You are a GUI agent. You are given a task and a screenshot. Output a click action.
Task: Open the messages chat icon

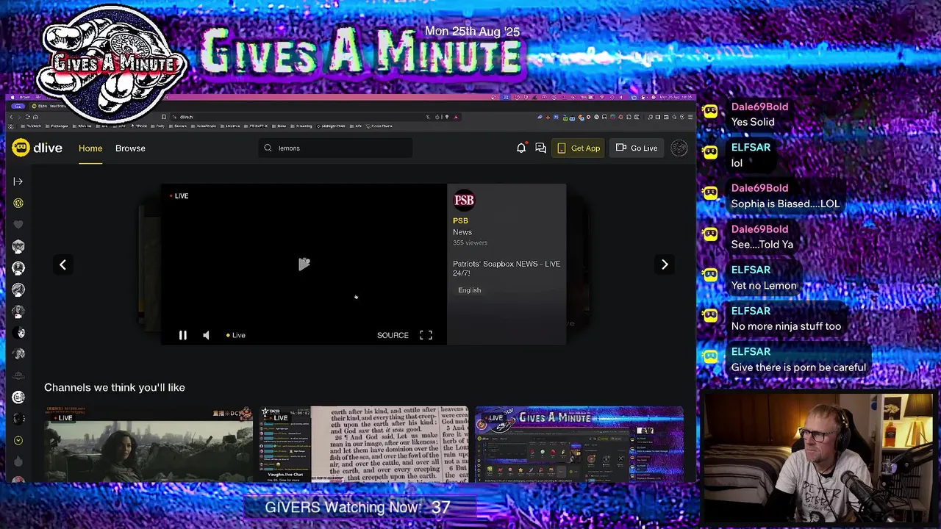(541, 148)
